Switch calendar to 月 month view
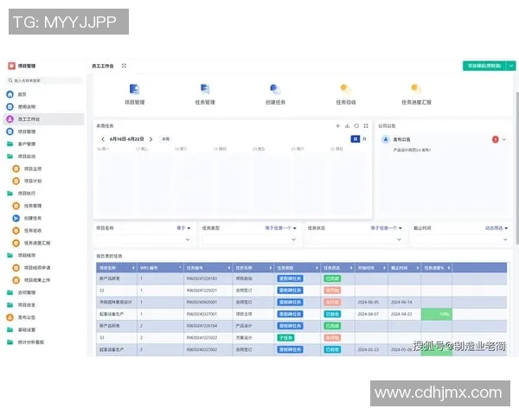This screenshot has width=519, height=415. point(364,139)
